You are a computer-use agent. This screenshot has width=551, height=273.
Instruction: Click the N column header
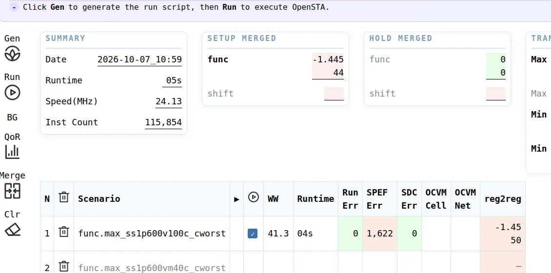[x=47, y=199]
